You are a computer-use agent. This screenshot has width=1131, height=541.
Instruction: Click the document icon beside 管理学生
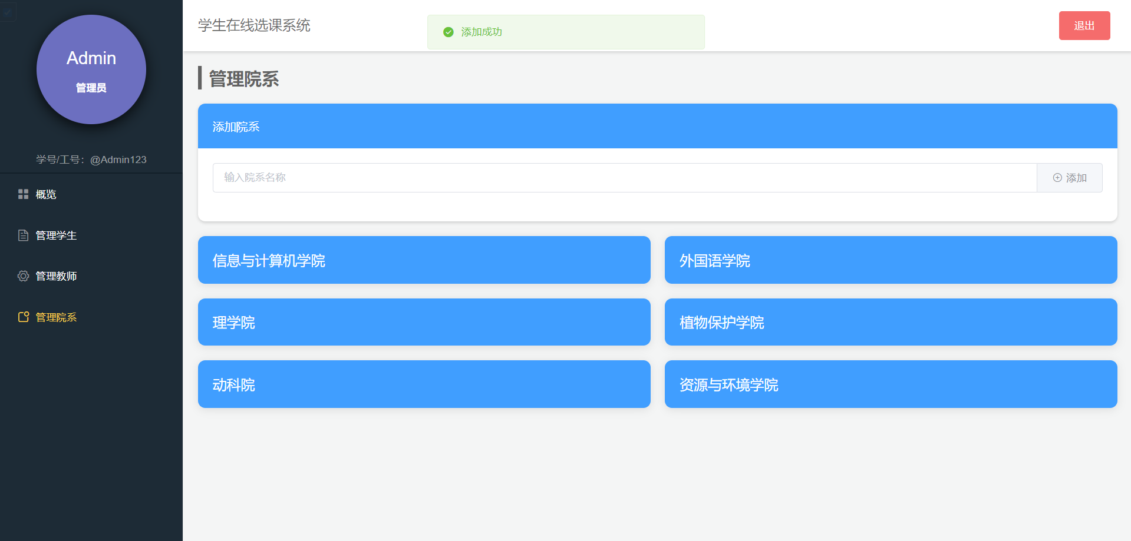[x=24, y=235]
